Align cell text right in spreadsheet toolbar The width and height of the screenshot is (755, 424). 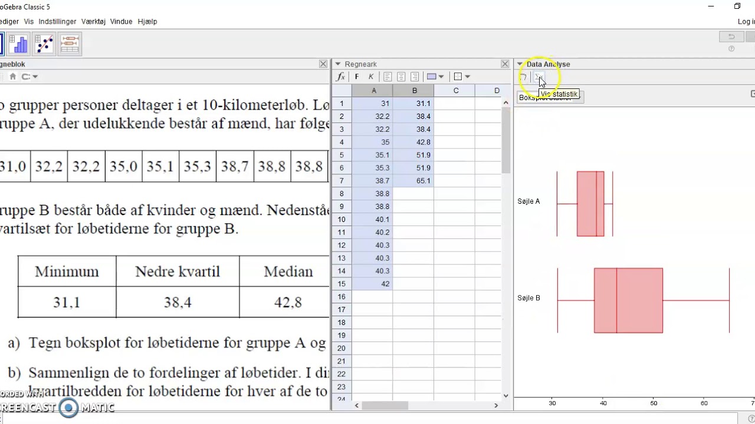coord(415,77)
